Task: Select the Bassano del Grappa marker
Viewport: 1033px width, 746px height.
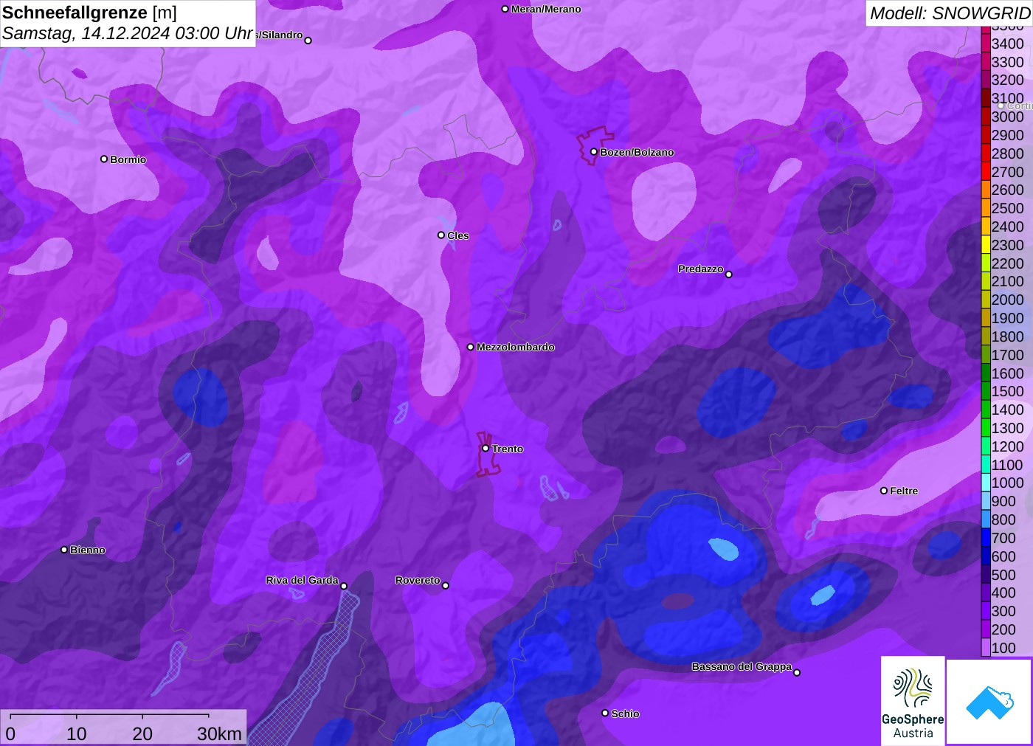Action: click(797, 672)
